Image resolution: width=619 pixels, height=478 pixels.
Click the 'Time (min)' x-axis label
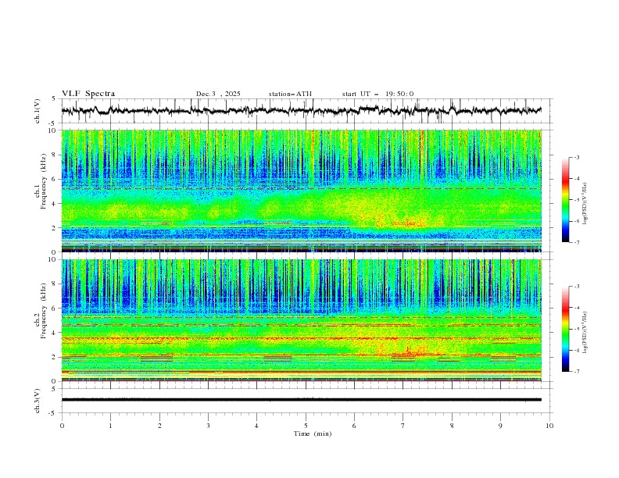pyautogui.click(x=313, y=433)
